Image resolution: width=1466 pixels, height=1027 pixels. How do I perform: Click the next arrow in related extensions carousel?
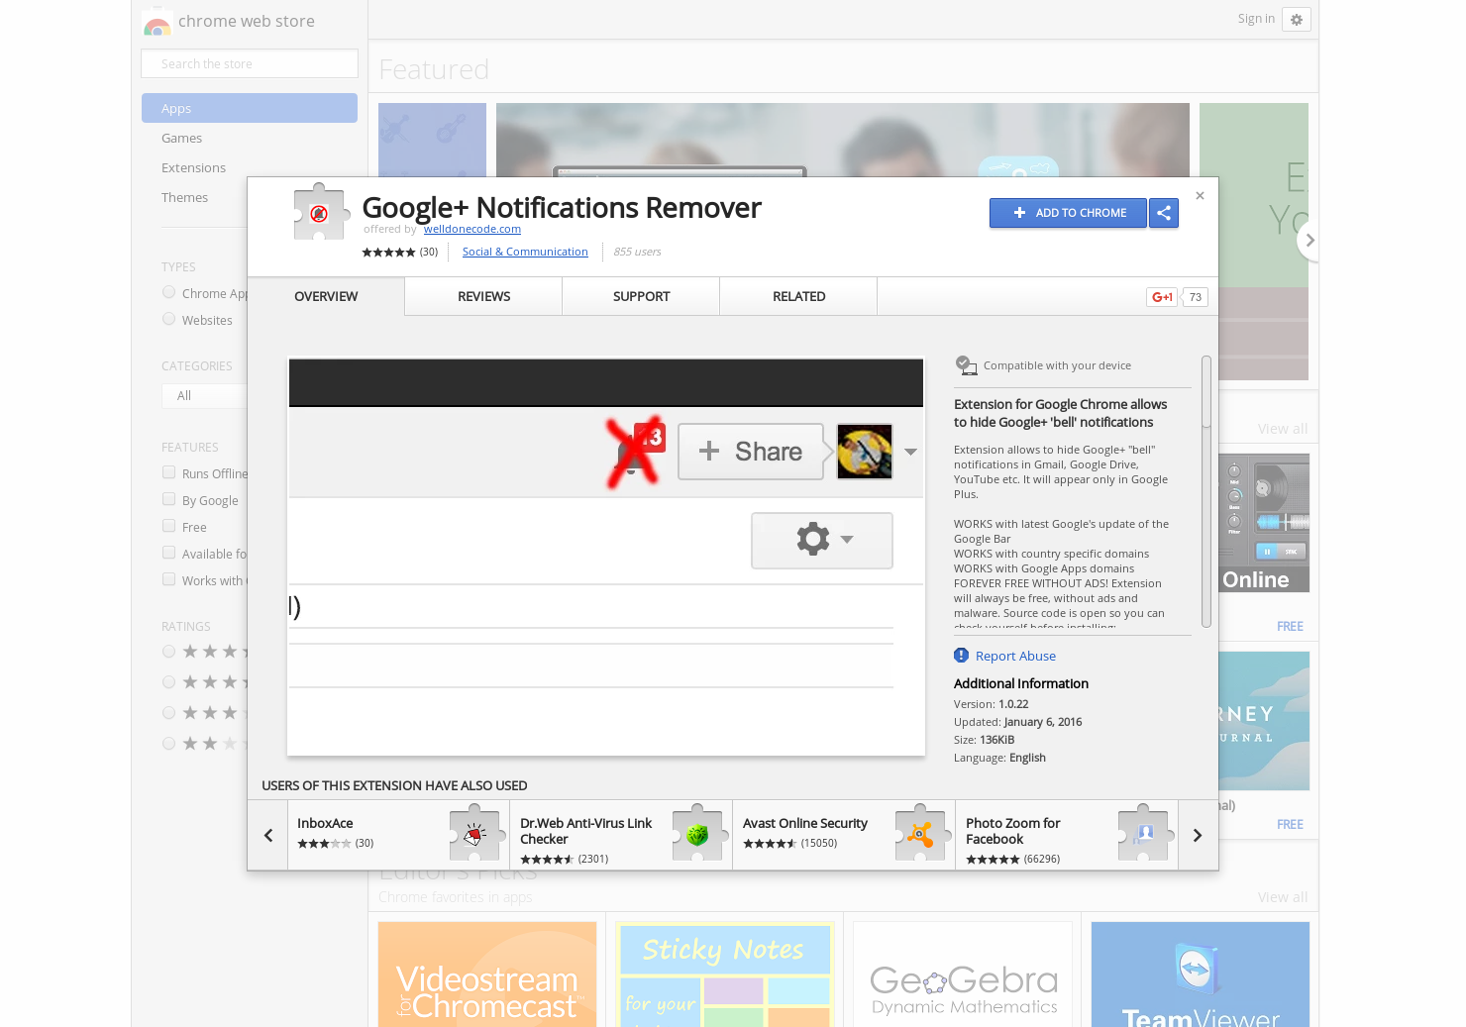[x=1197, y=835]
